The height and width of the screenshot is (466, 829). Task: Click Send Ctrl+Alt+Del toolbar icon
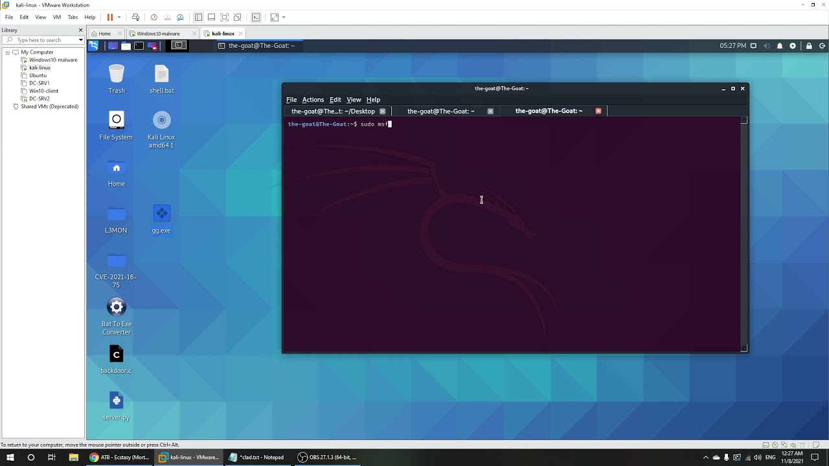tap(135, 17)
